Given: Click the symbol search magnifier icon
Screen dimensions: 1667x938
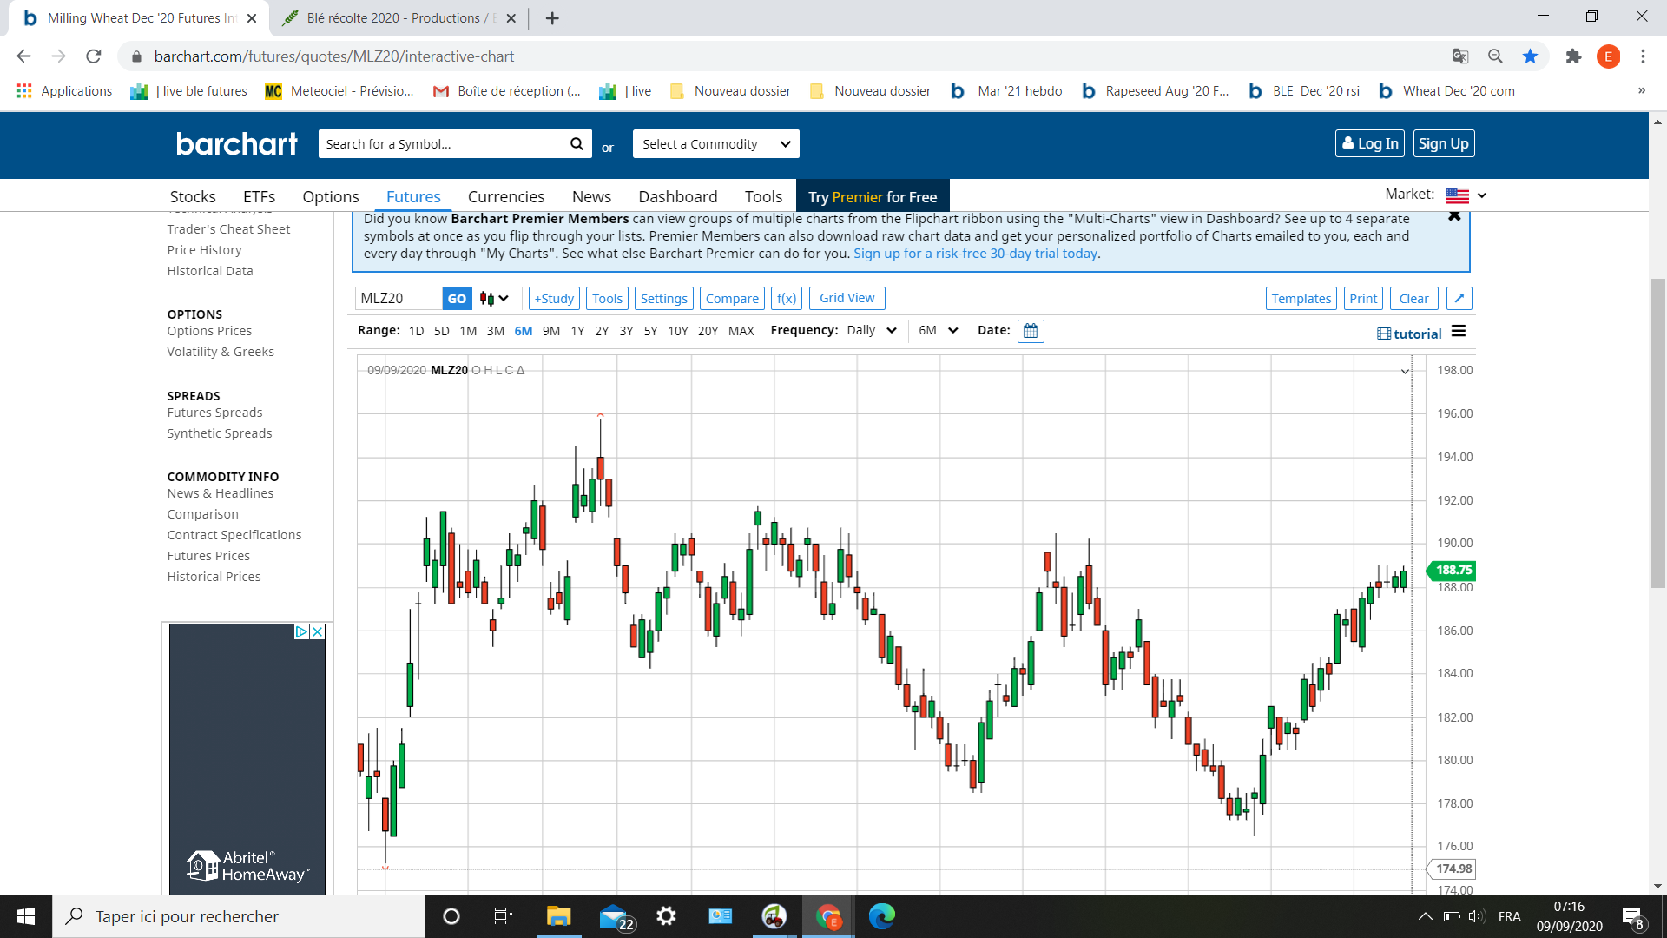Looking at the screenshot, I should (577, 144).
